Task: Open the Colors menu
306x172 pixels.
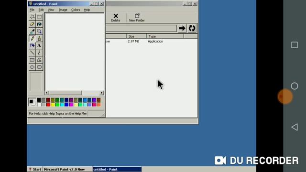Action: pyautogui.click(x=76, y=10)
